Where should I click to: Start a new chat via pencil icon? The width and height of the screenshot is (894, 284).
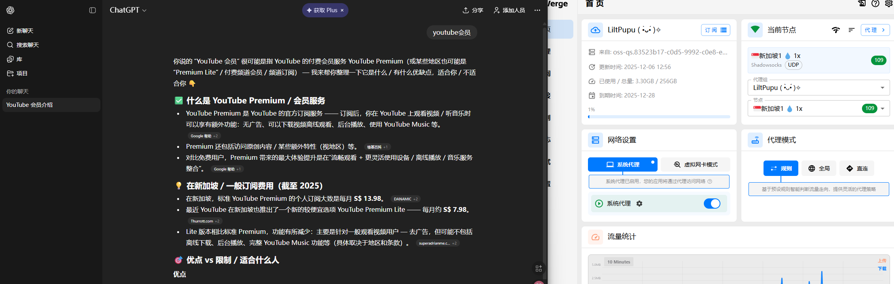pos(11,31)
